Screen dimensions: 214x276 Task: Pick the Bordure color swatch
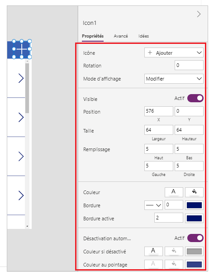(x=194, y=205)
